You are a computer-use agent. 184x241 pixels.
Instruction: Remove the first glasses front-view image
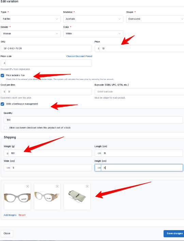click(x=28, y=186)
